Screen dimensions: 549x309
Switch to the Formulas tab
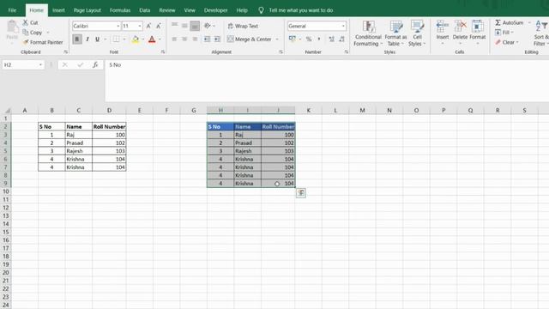point(120,10)
